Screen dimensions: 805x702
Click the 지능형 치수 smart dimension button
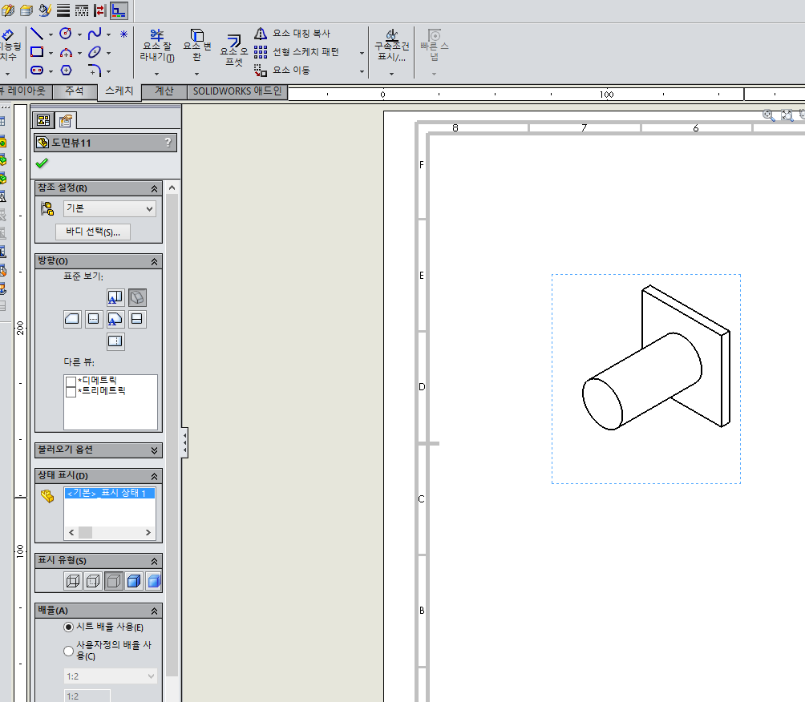coord(9,45)
